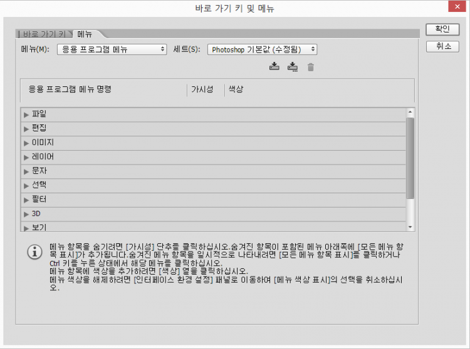Switch to the 바로 가기 키 tab
The image size is (470, 349).
click(x=45, y=34)
